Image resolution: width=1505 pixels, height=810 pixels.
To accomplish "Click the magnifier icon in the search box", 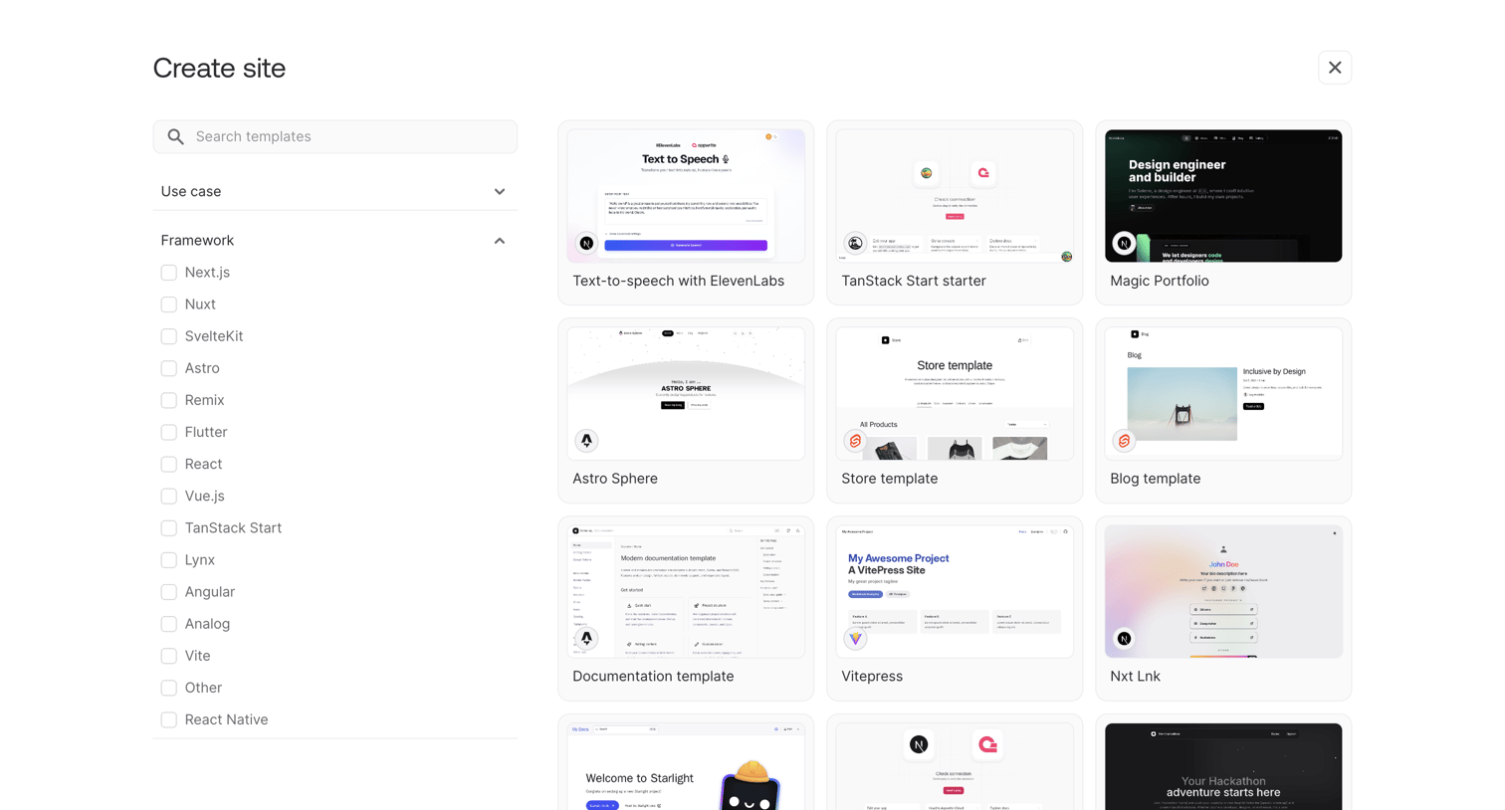I will [x=176, y=137].
